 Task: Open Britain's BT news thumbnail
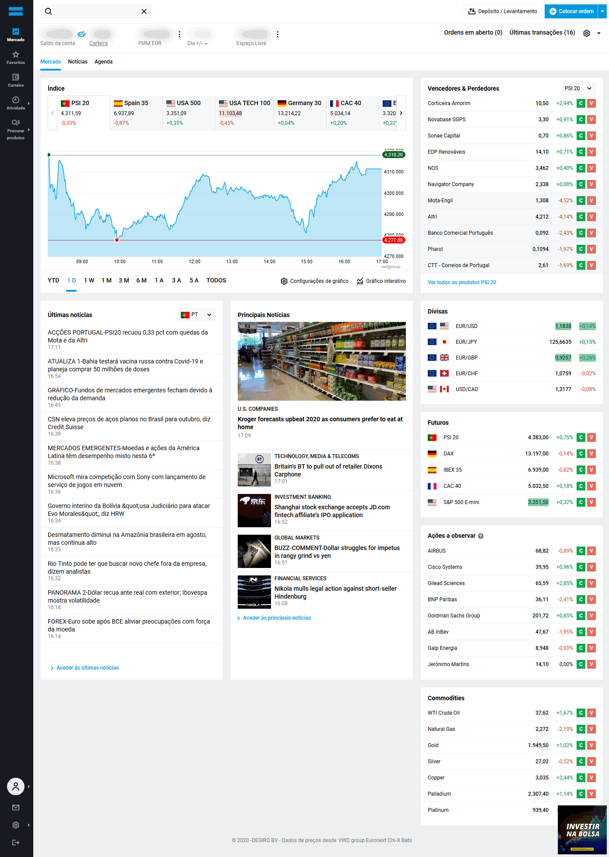(x=254, y=470)
